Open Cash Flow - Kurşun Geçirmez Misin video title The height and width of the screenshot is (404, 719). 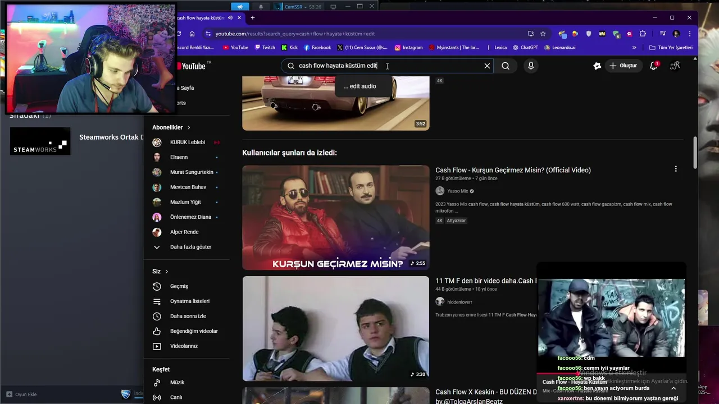pos(513,170)
